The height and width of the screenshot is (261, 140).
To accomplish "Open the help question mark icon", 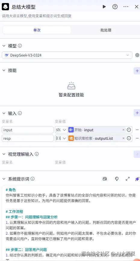I will (115, 7).
